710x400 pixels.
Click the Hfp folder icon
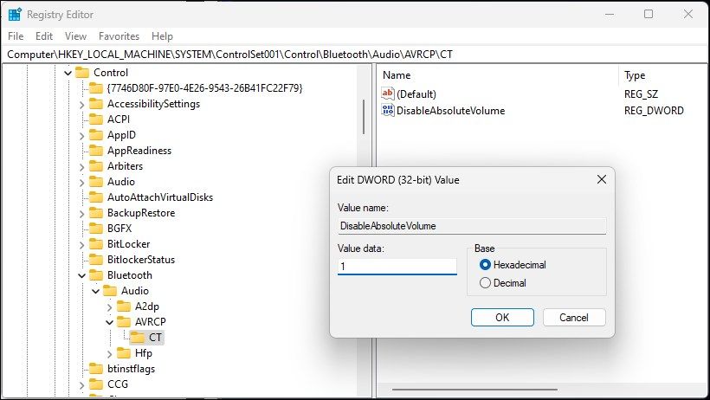coord(122,352)
